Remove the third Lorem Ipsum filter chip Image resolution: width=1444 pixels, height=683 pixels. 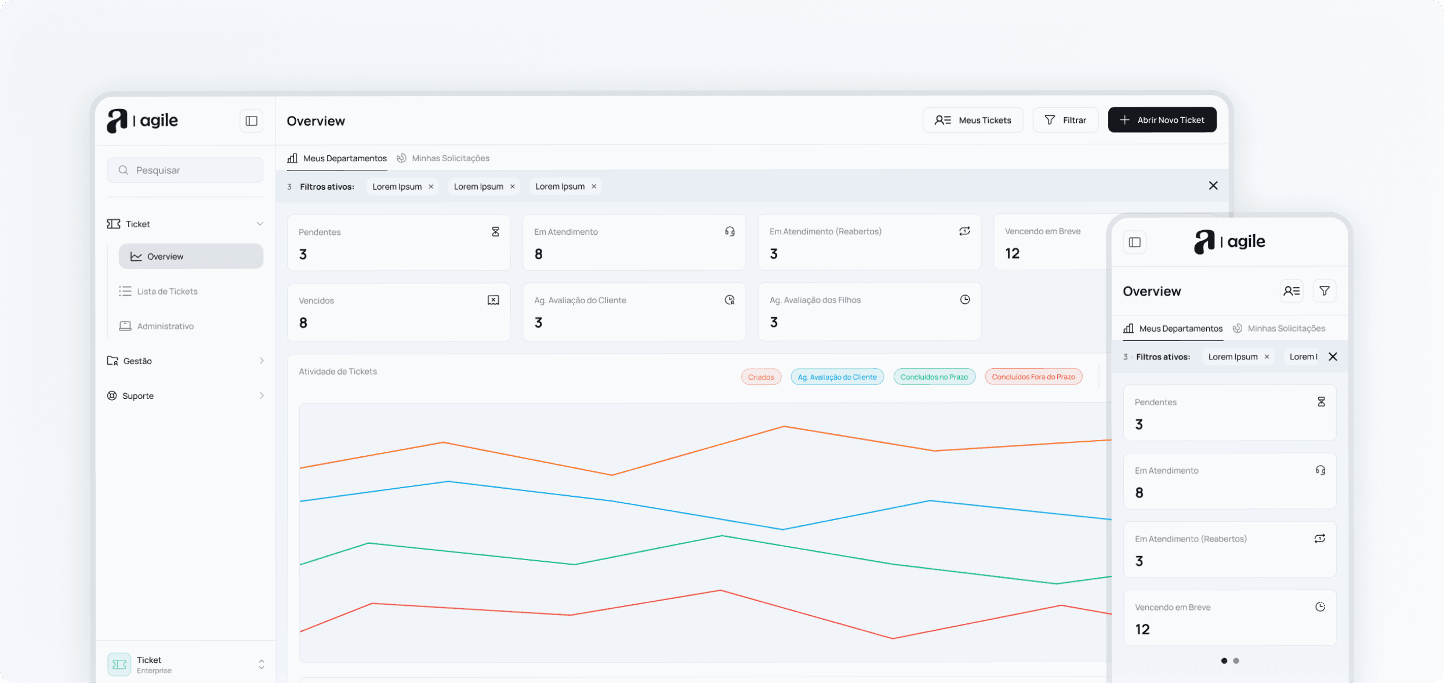click(x=594, y=187)
